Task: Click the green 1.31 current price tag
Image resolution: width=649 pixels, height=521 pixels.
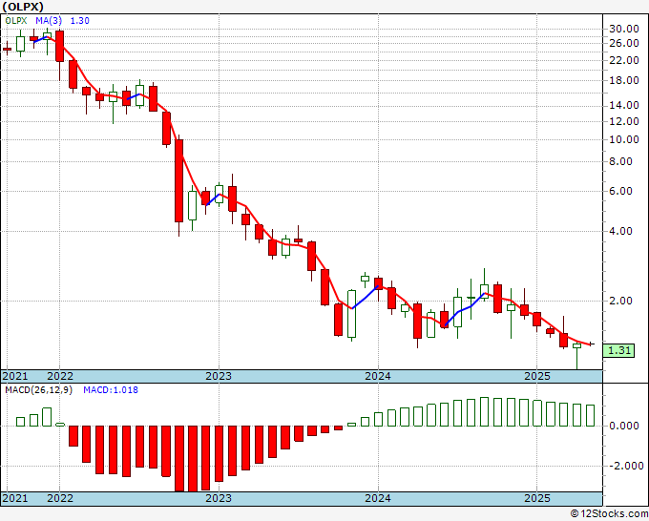Action: click(618, 350)
